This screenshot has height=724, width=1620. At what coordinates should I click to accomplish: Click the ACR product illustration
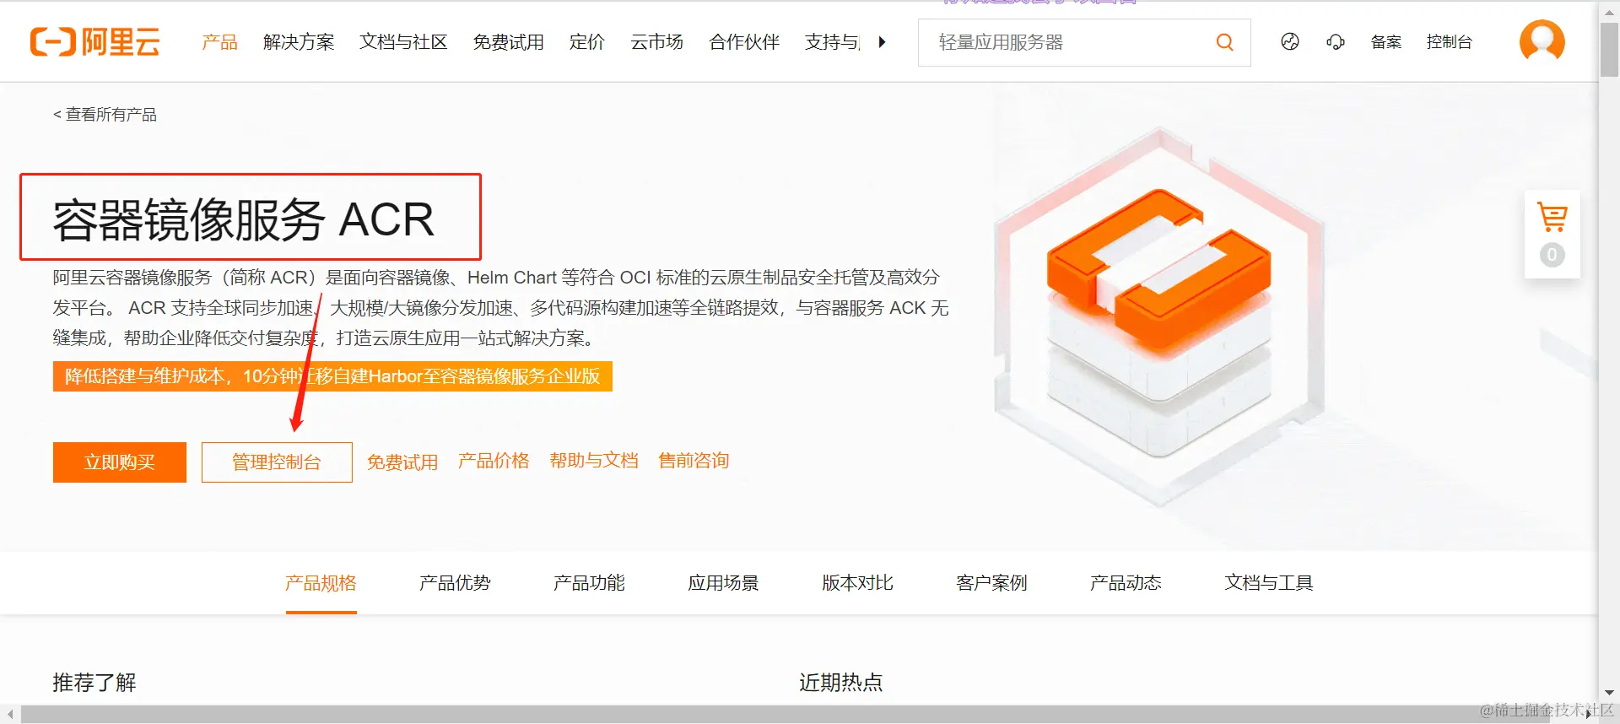click(x=1159, y=316)
